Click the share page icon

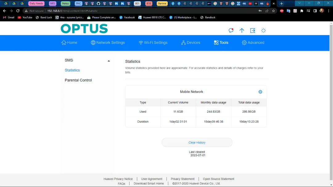click(x=267, y=11)
